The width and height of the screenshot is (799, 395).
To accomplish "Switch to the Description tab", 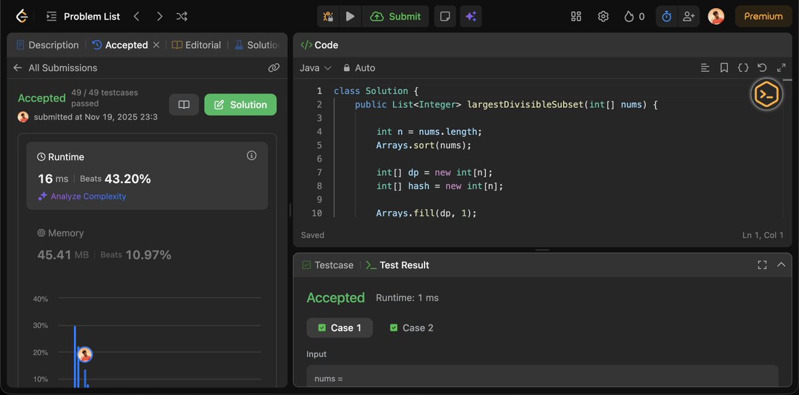I will point(47,45).
